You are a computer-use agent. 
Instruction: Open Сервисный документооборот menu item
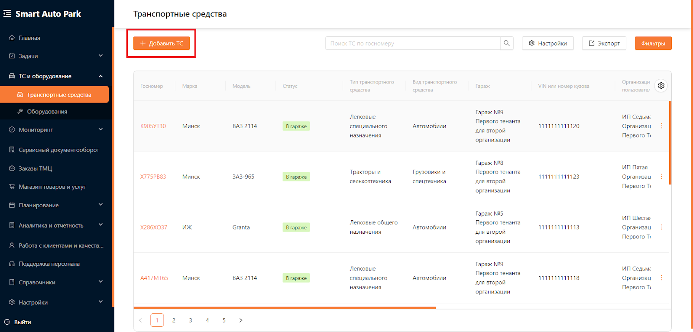59,150
